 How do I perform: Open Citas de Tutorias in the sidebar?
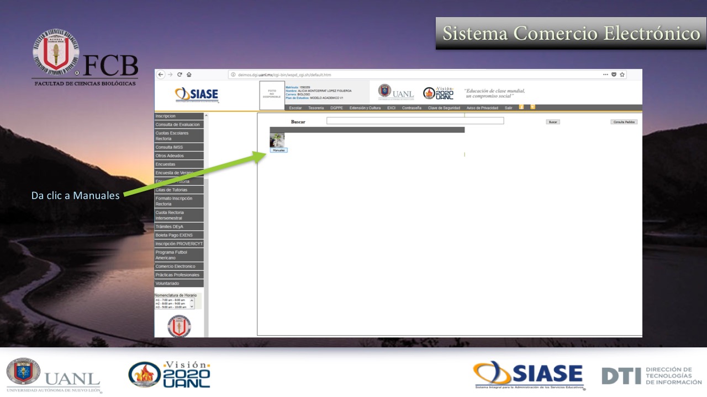(179, 190)
